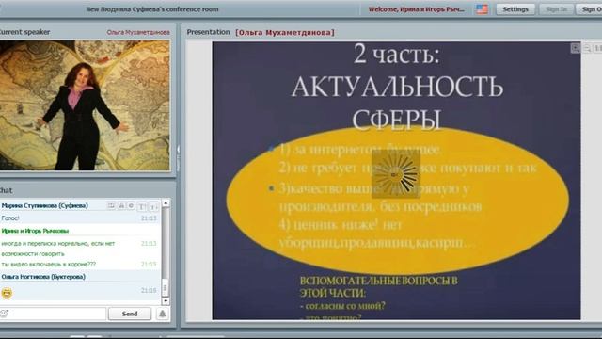Click the speaker's webcam video

85,105
